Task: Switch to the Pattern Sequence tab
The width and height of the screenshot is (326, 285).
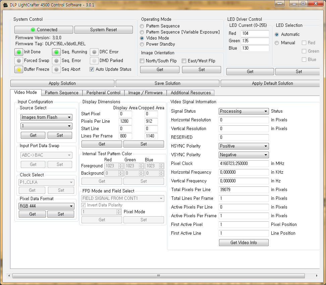Action: click(62, 93)
